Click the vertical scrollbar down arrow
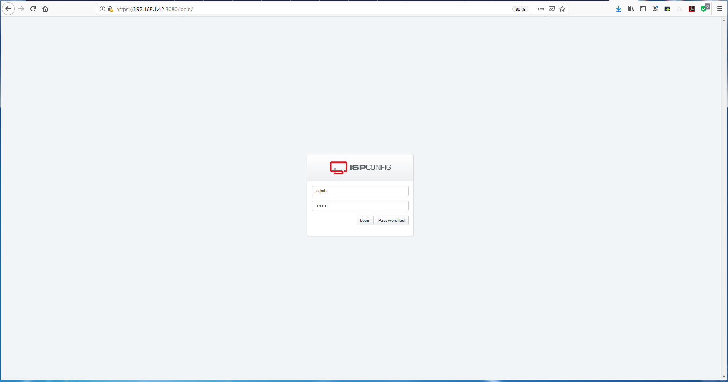This screenshot has height=382, width=728. (x=724, y=377)
